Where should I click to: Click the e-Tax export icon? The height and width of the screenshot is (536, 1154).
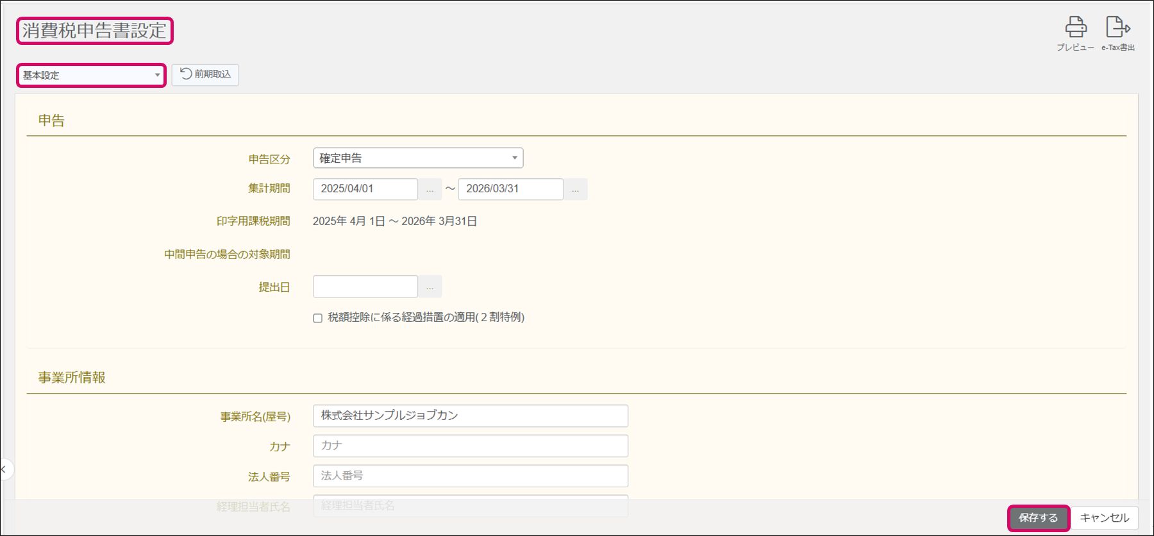pyautogui.click(x=1117, y=28)
